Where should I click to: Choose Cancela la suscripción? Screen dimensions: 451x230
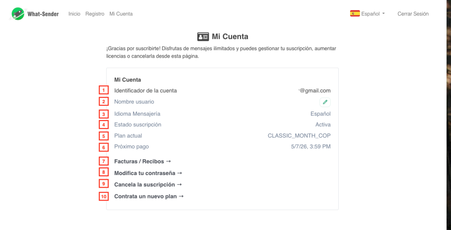click(148, 185)
